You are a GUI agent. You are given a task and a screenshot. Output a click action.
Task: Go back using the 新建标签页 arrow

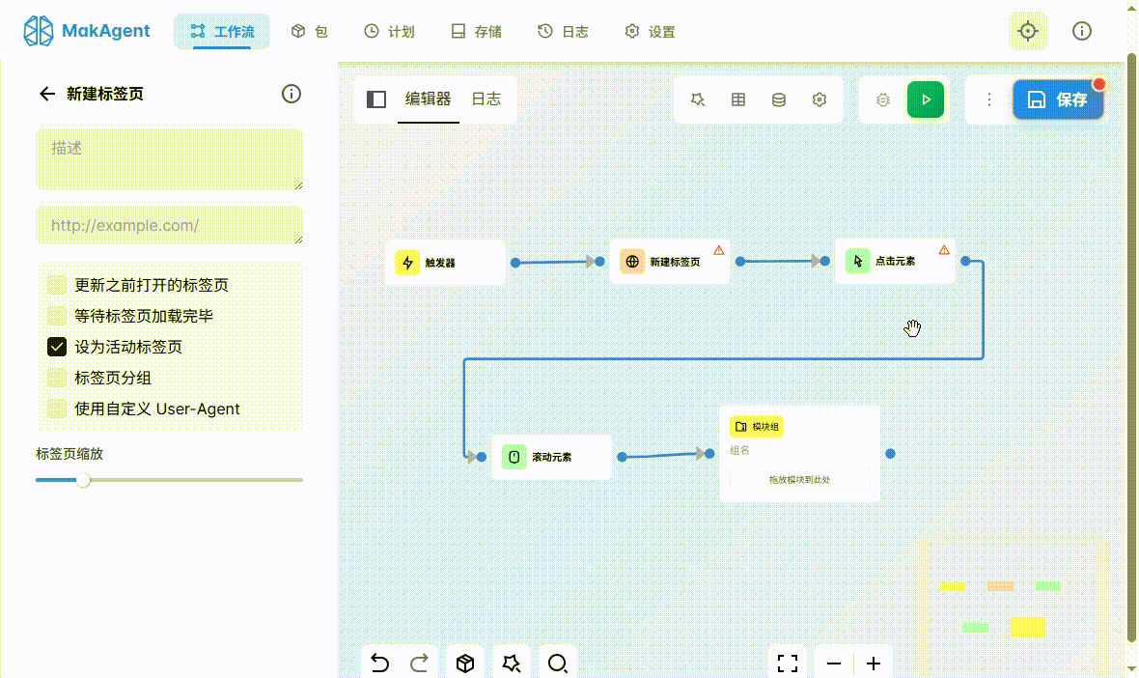pos(46,94)
